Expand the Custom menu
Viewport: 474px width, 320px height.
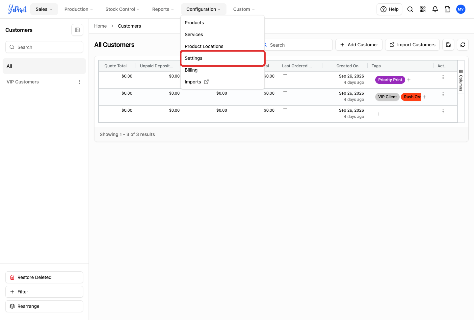tap(244, 9)
